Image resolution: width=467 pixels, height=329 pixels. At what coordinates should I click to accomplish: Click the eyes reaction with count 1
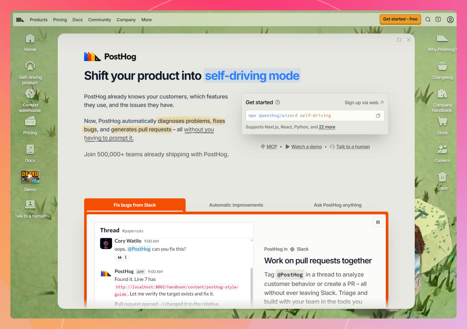(122, 257)
